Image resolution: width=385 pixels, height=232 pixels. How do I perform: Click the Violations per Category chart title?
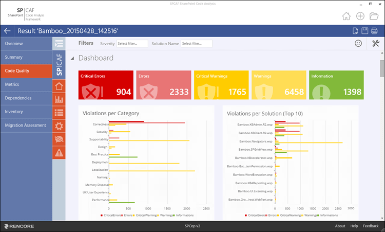pyautogui.click(x=111, y=113)
